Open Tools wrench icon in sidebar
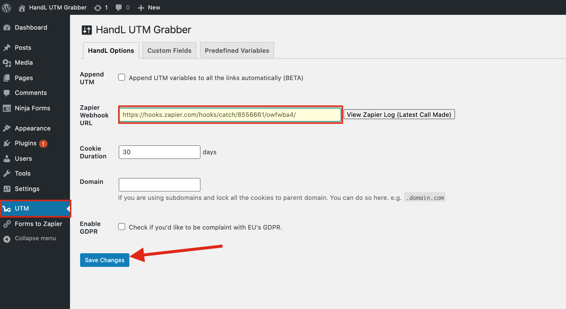 coord(7,173)
